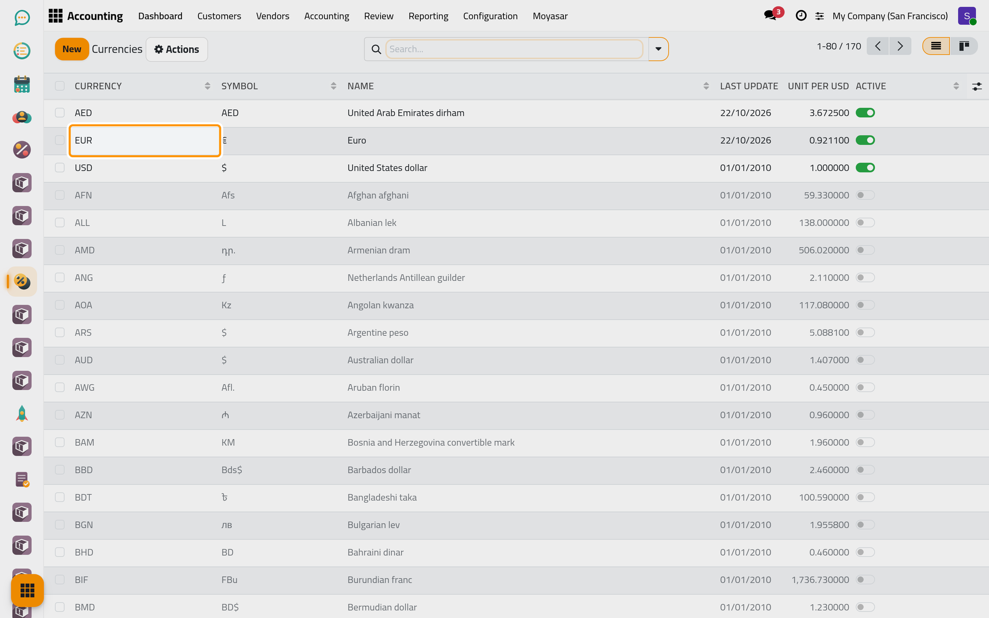Select the USD row checkbox
989x618 pixels.
coord(60,168)
